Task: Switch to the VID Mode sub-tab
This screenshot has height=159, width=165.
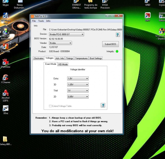Action: click(63, 64)
